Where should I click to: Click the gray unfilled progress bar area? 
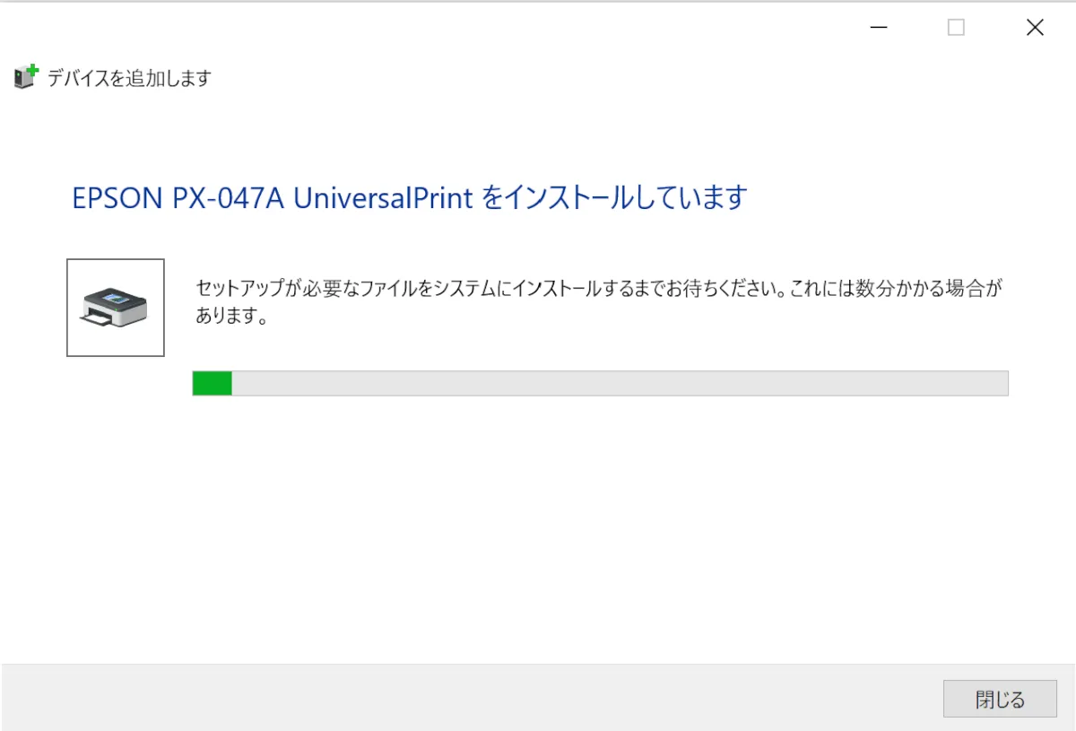point(619,384)
